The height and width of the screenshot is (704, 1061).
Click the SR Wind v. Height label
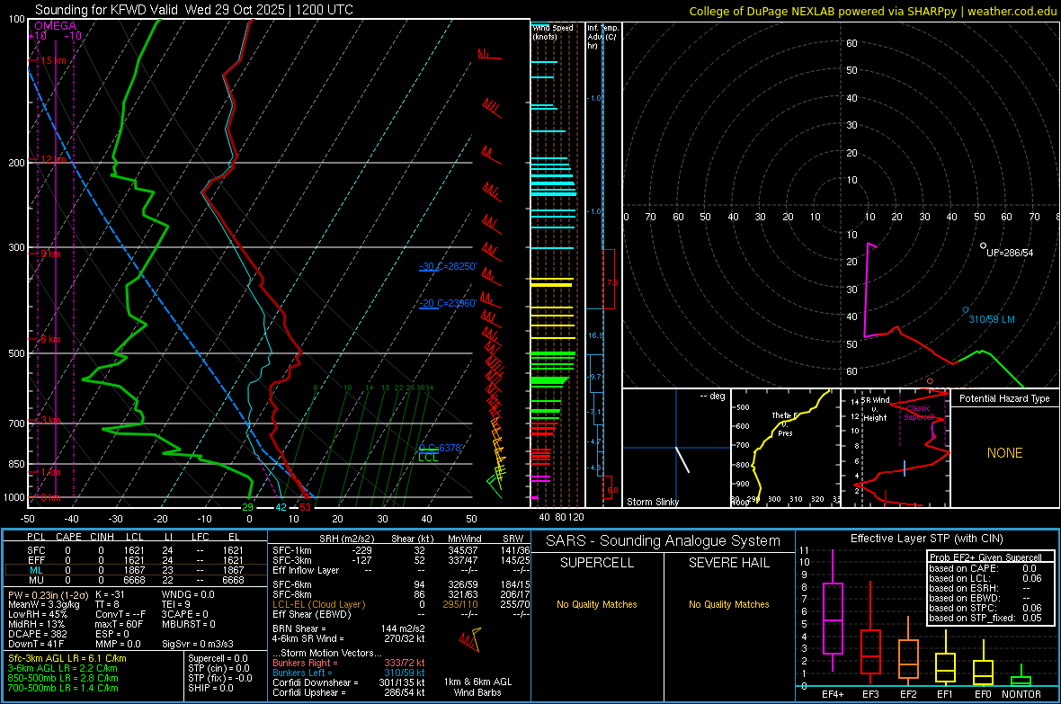875,409
